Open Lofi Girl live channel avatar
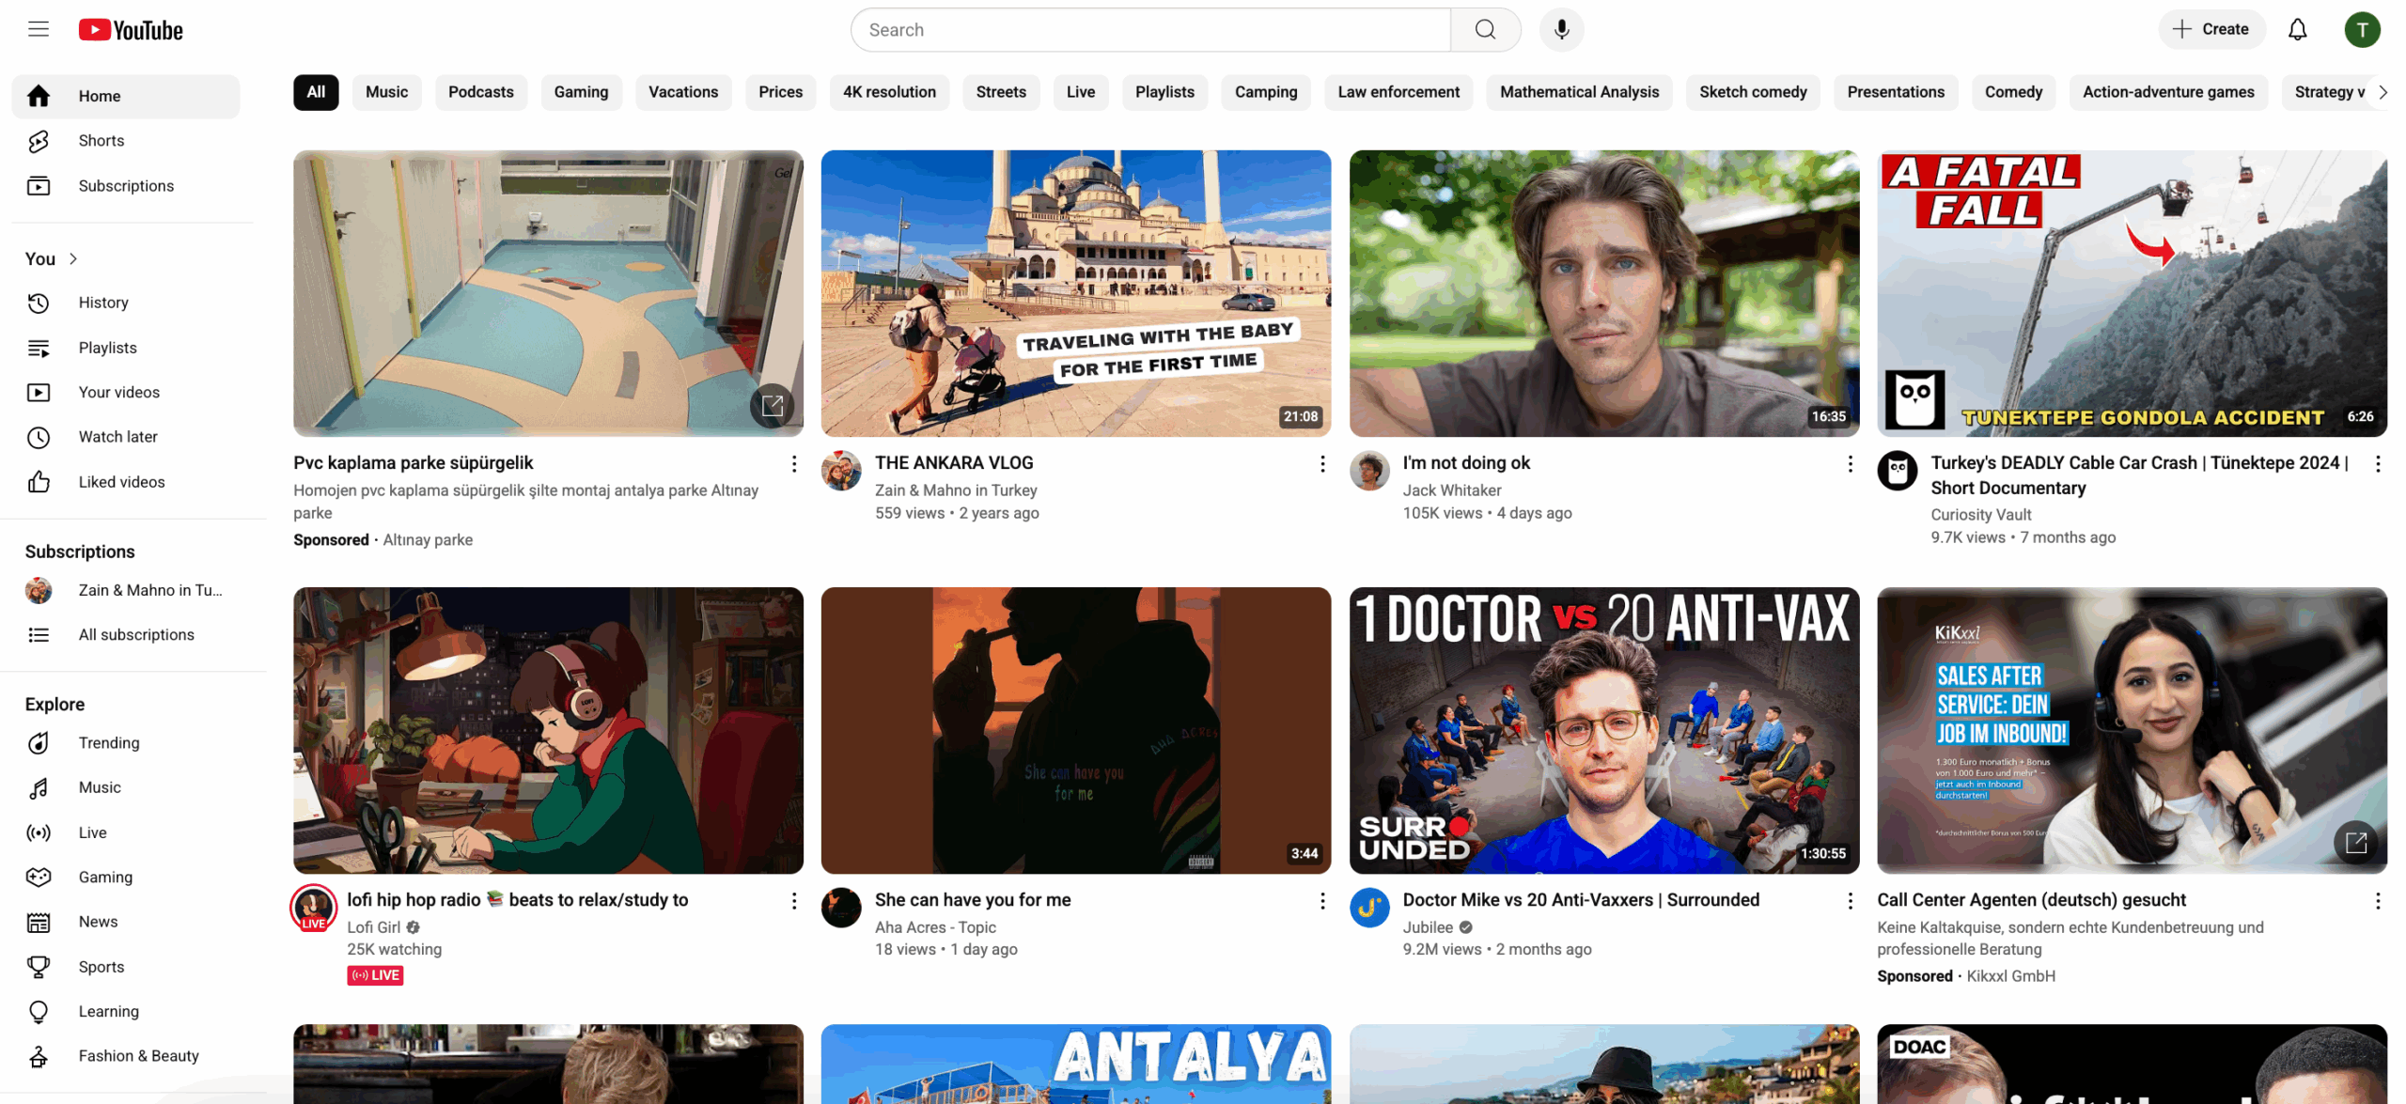Image resolution: width=2406 pixels, height=1104 pixels. pyautogui.click(x=313, y=909)
